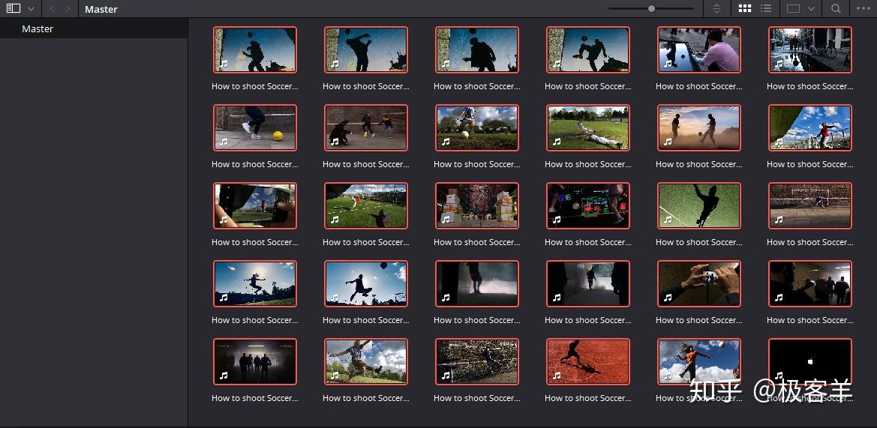Open the three-dot options menu
Screen dimensions: 877x428
863,8
